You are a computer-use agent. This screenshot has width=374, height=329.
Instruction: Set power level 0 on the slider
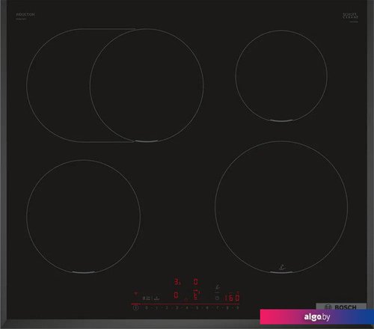pyautogui.click(x=146, y=308)
